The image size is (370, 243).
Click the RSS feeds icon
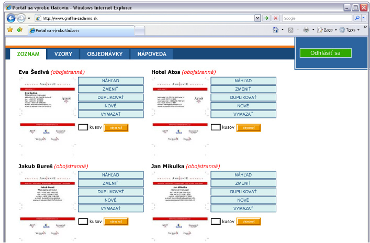click(x=291, y=30)
